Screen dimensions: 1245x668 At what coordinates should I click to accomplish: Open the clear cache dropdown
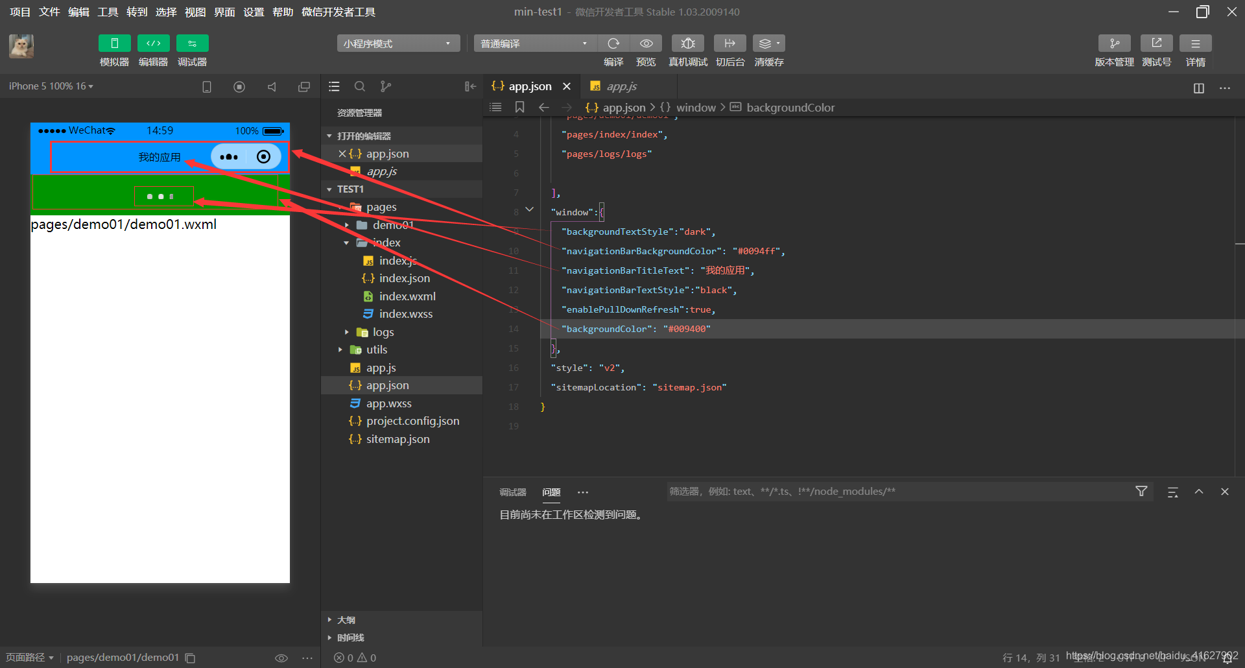click(769, 43)
